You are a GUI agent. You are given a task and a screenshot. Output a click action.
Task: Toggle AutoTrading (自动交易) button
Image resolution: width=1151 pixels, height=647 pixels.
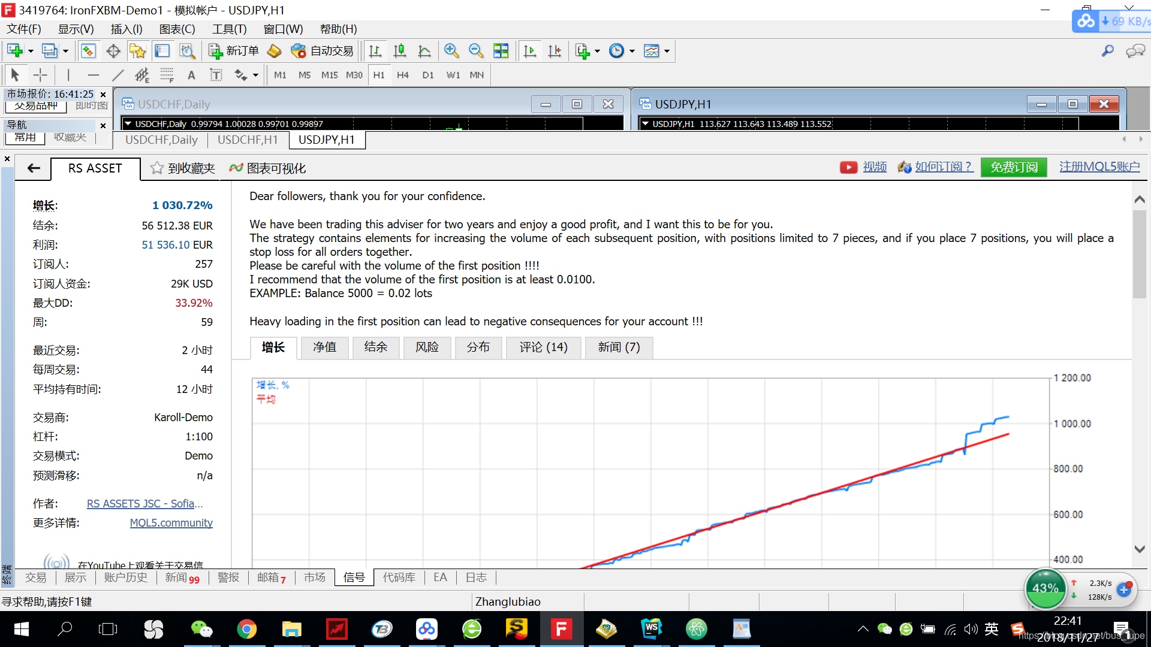click(322, 51)
